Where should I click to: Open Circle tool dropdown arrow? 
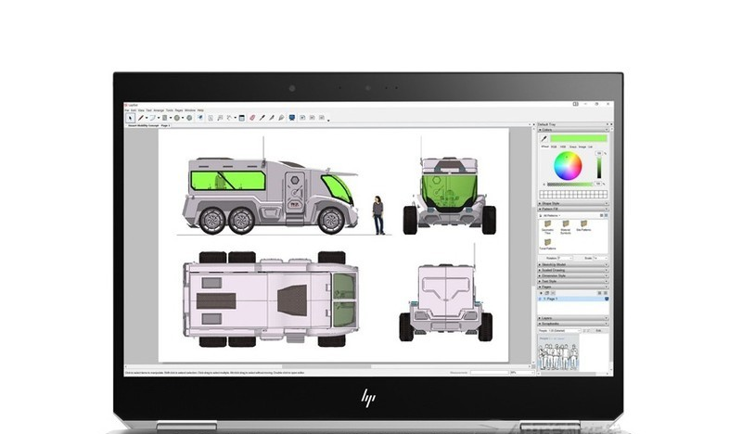pos(183,118)
